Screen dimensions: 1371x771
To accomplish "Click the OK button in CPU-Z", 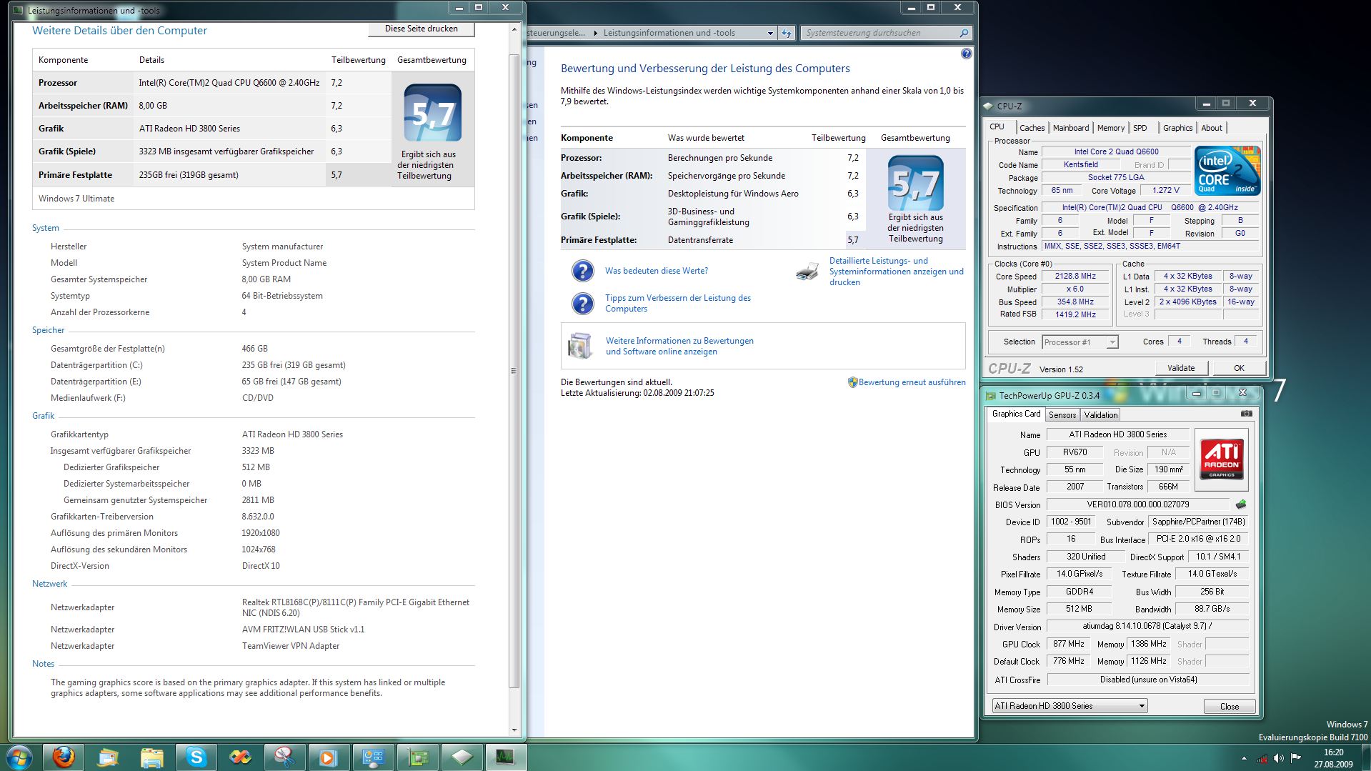I will (x=1239, y=368).
